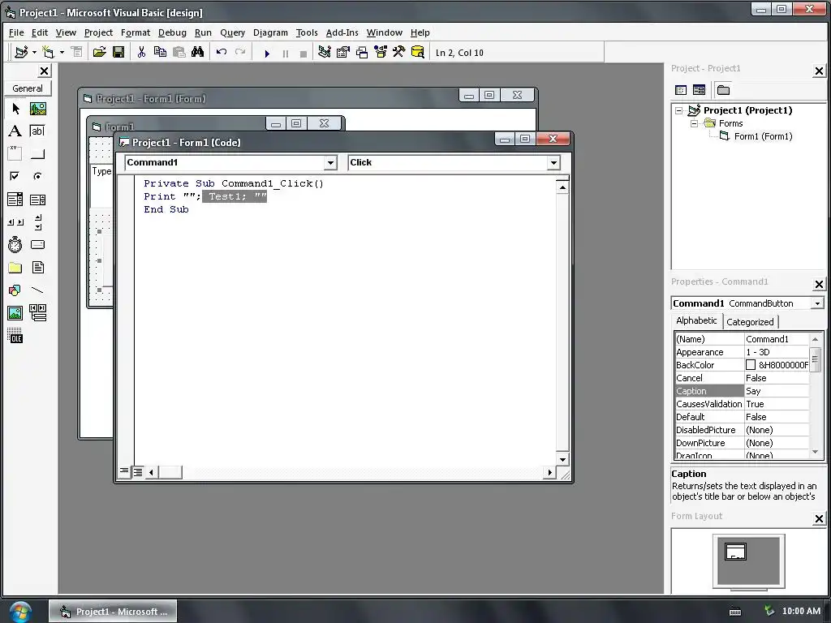Select the ListBox tool in the toolbox
The height and width of the screenshot is (623, 831).
(37, 200)
